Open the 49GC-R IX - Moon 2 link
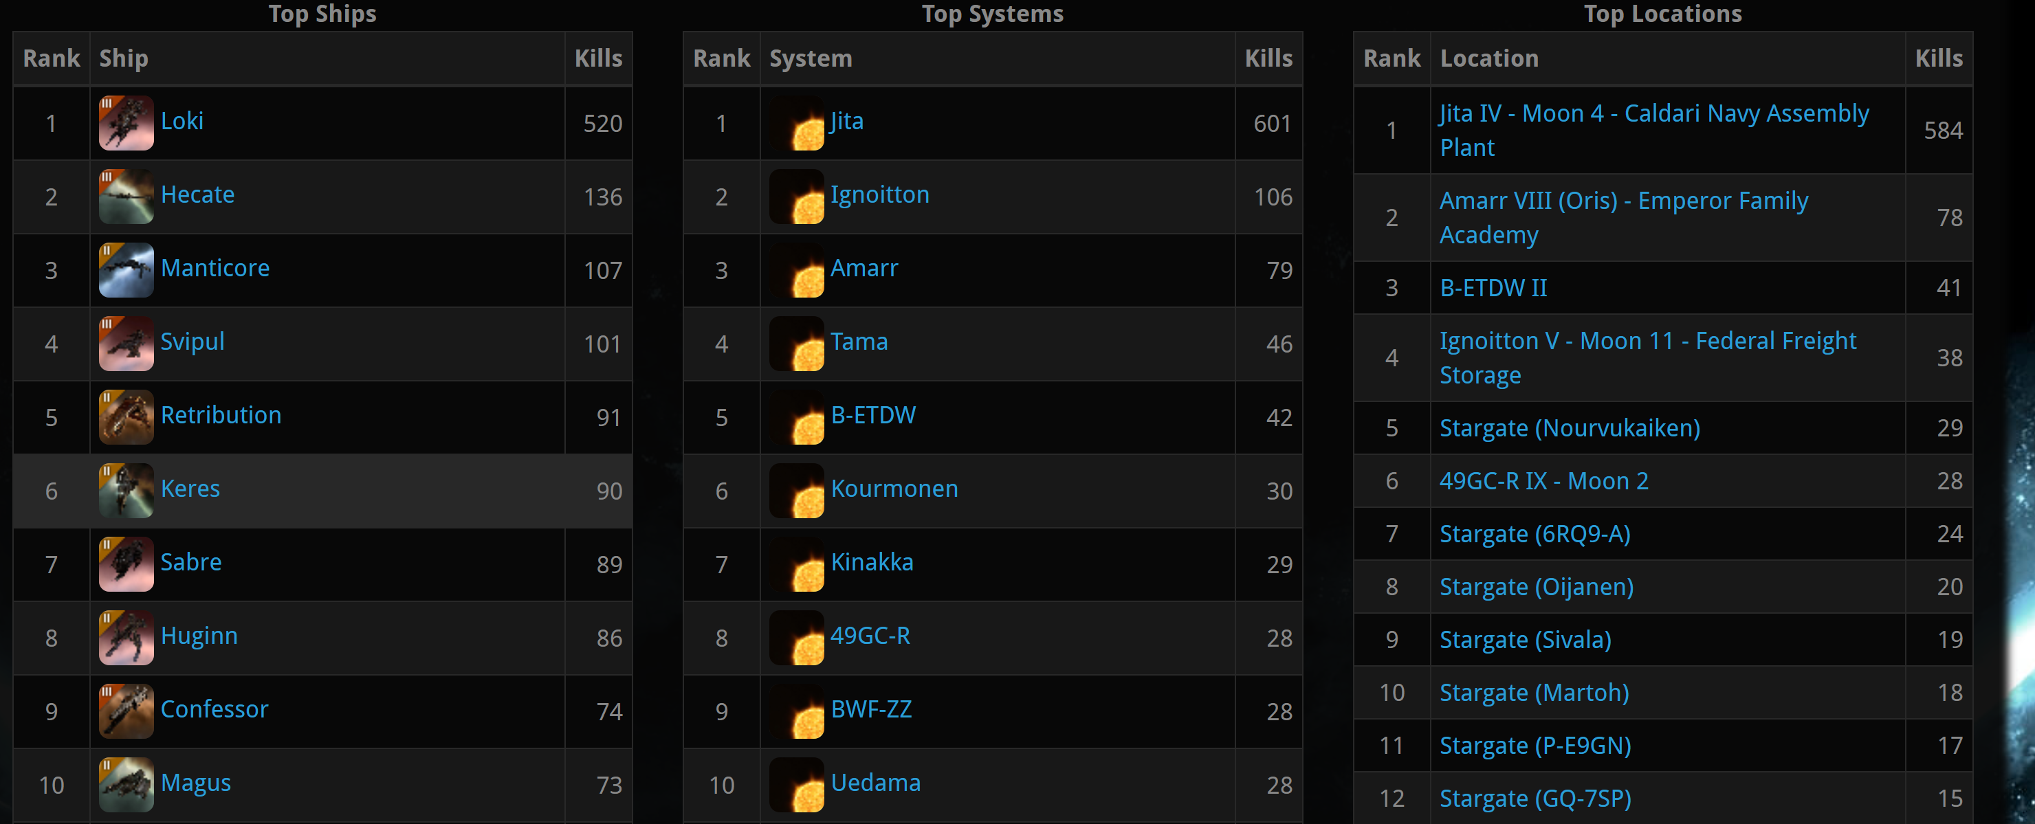The image size is (2035, 824). [x=1543, y=481]
